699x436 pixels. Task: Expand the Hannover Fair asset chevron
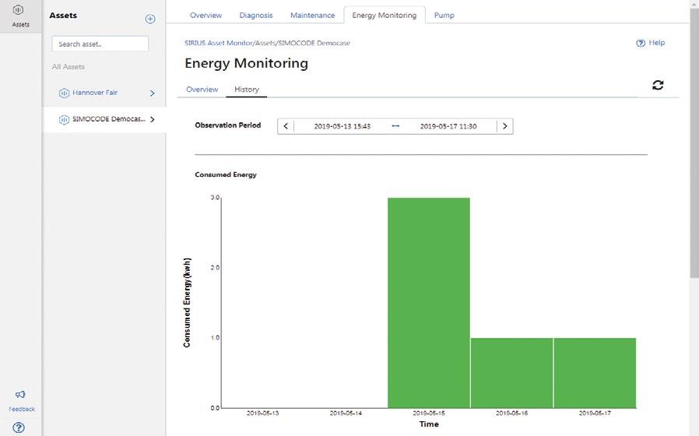tap(153, 93)
